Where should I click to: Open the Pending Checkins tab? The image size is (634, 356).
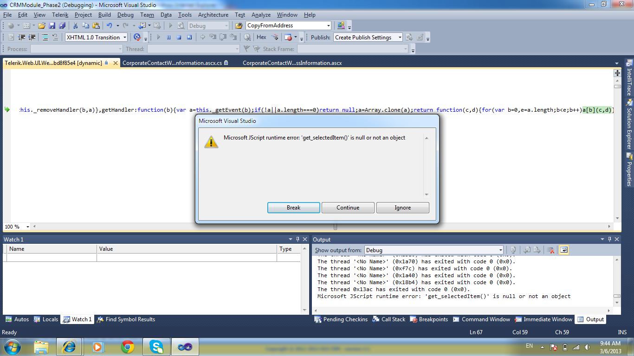[x=341, y=319]
